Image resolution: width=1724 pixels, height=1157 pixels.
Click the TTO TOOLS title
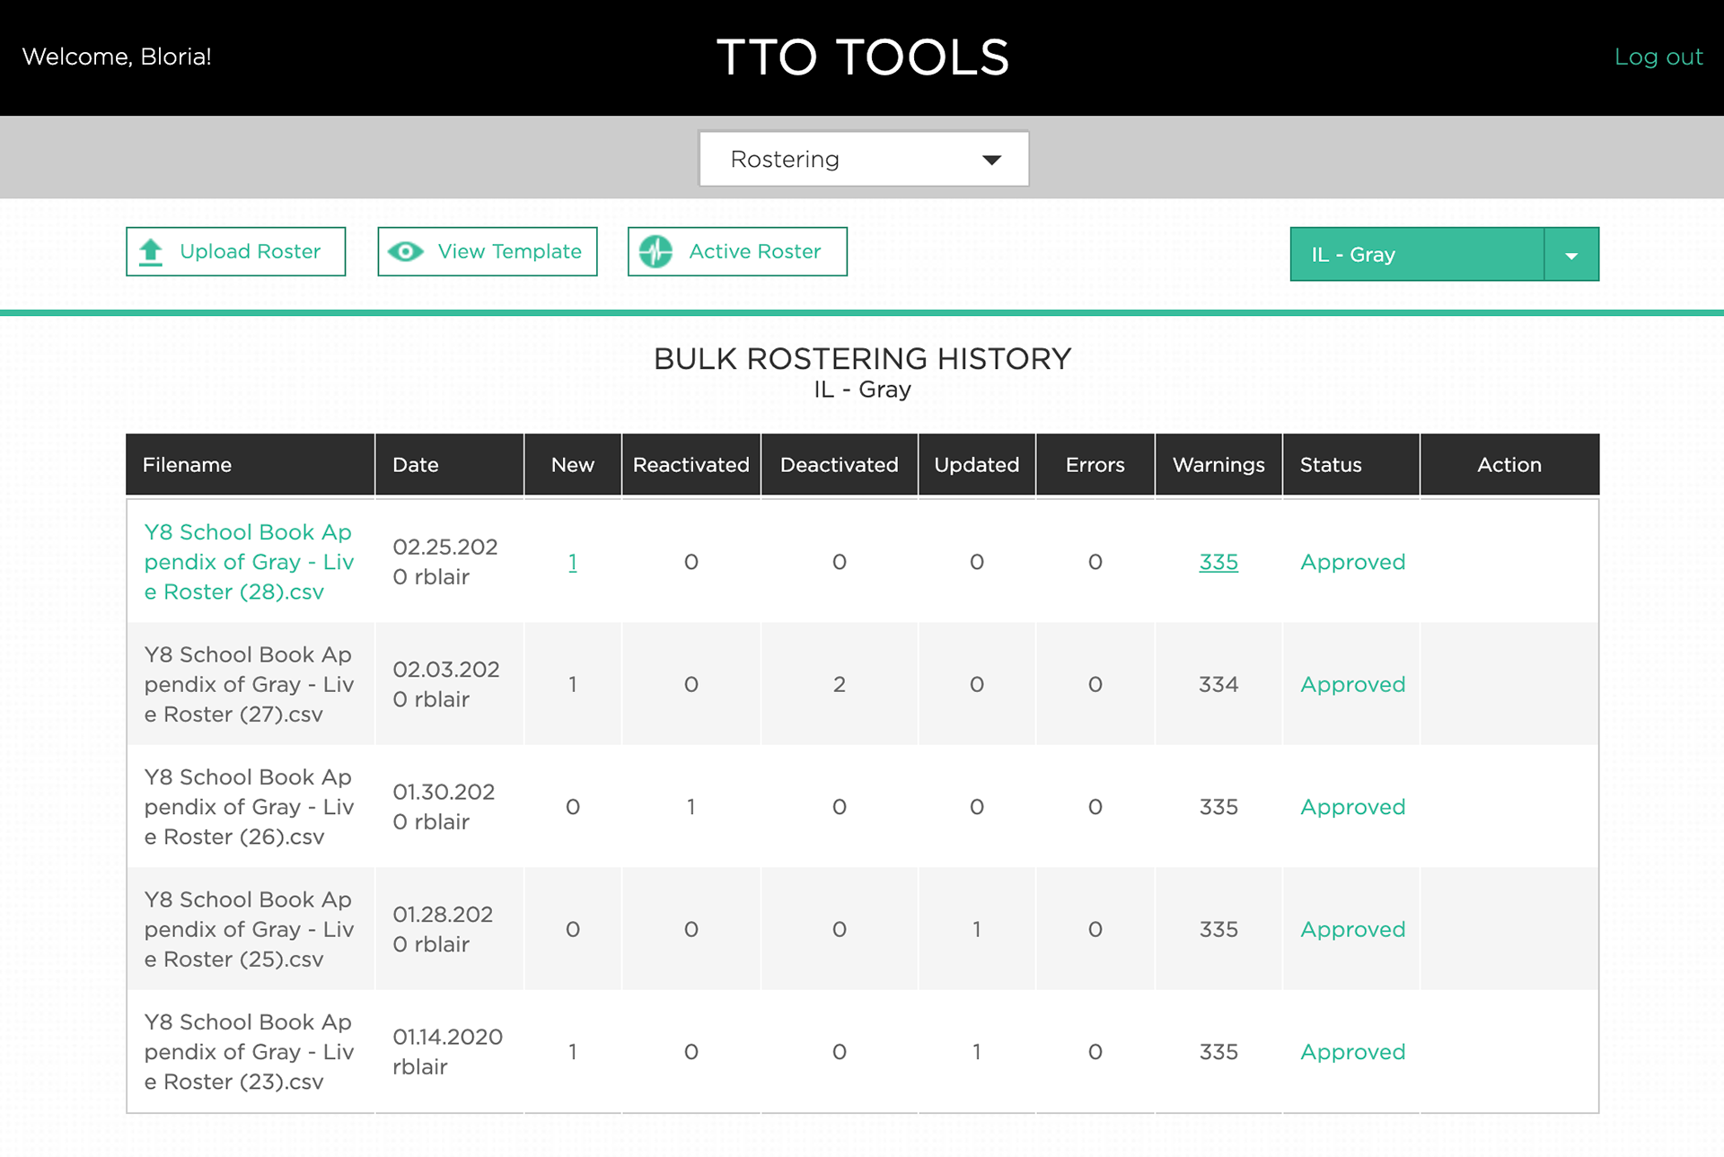click(x=863, y=57)
